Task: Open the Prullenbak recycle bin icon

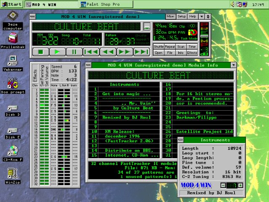Action: pyautogui.click(x=13, y=41)
